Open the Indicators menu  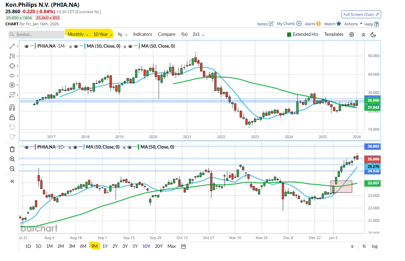click(x=143, y=34)
